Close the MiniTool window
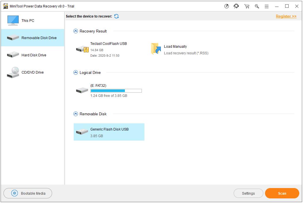Viewport: 303px width, 203px height. 297,6
